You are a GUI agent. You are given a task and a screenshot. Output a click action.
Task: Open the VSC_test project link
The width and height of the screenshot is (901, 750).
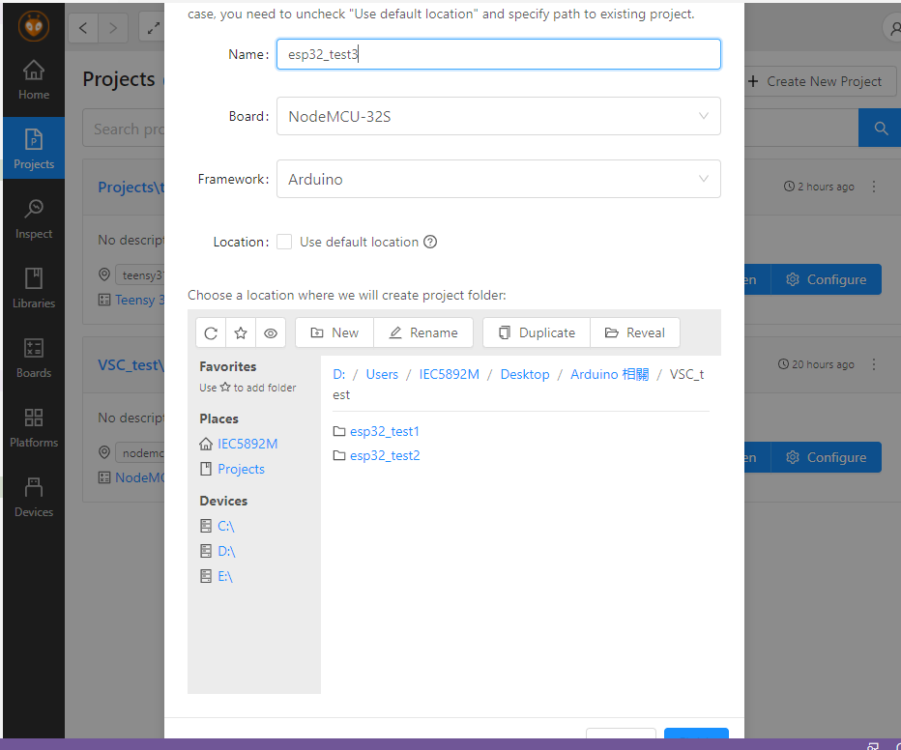(131, 365)
